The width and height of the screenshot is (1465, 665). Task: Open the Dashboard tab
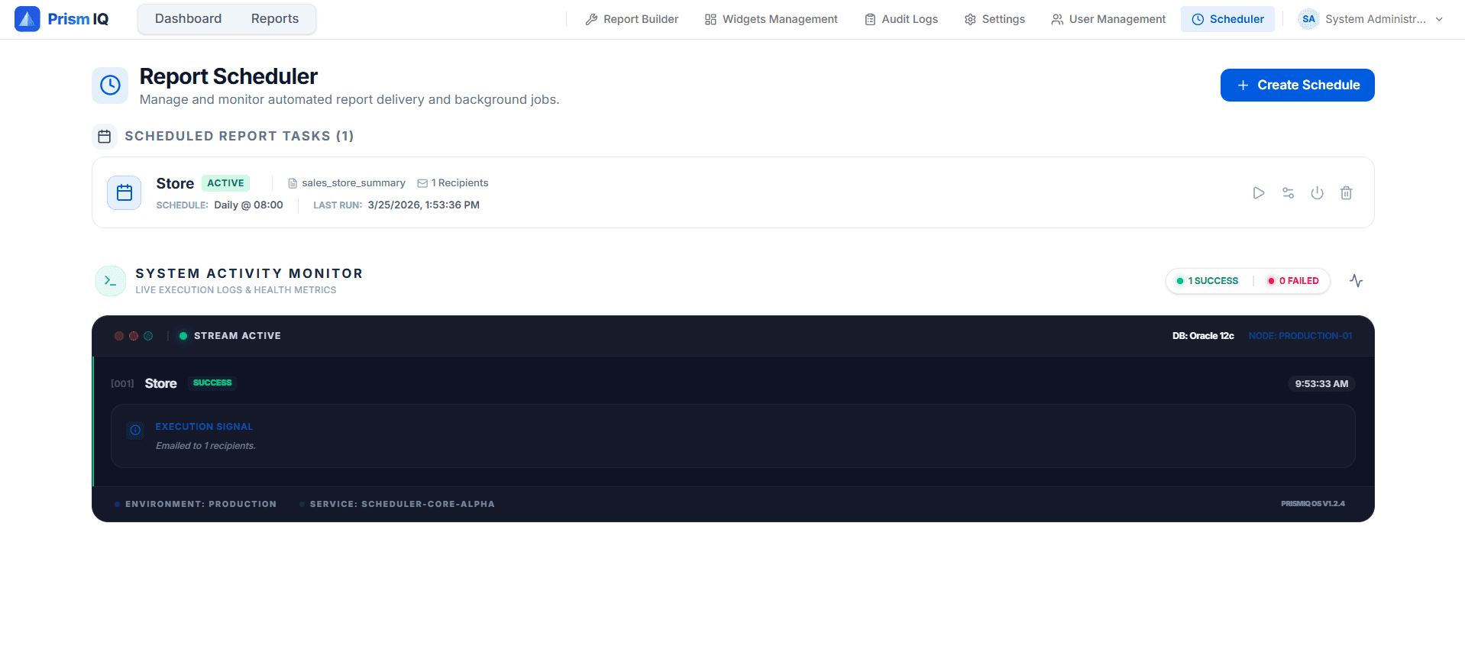[188, 19]
